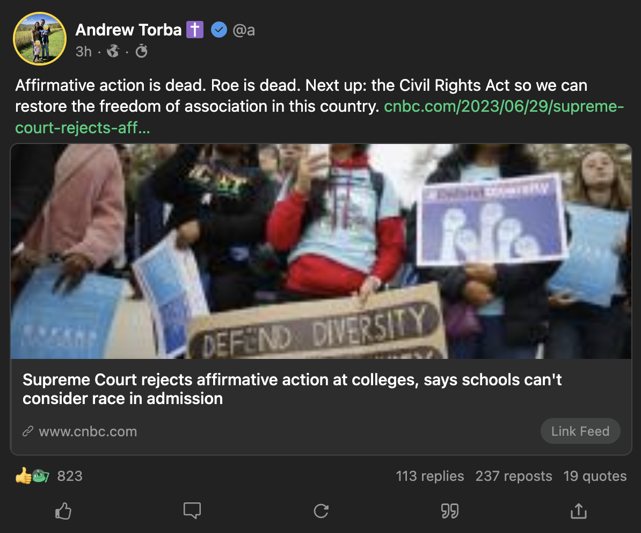
Task: View the 237 reposts list
Action: click(513, 476)
